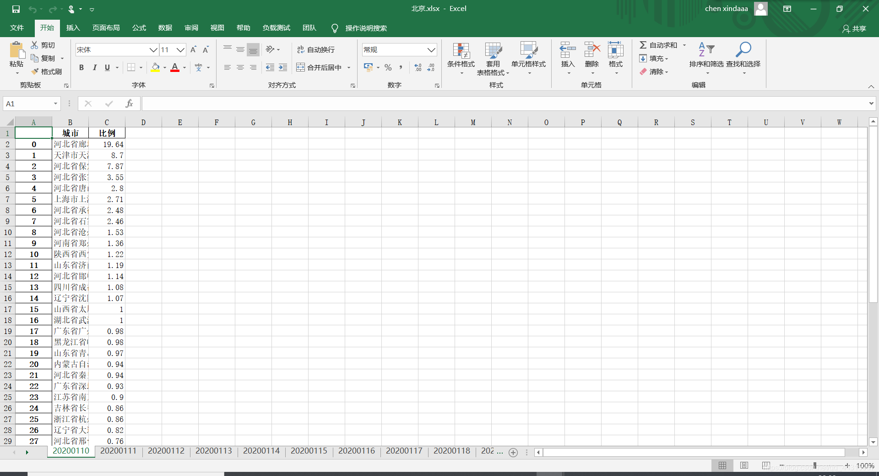879x476 pixels.
Task: Toggle align text right
Action: point(253,67)
